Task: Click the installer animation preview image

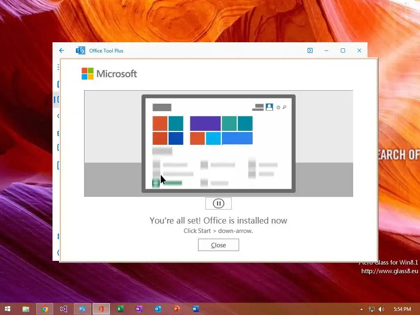Action: (x=219, y=144)
